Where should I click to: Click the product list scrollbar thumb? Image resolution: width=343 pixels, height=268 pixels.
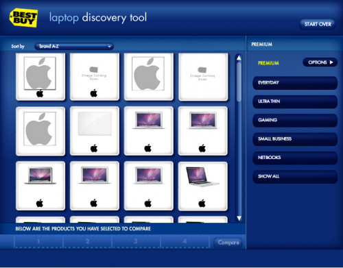[239, 82]
